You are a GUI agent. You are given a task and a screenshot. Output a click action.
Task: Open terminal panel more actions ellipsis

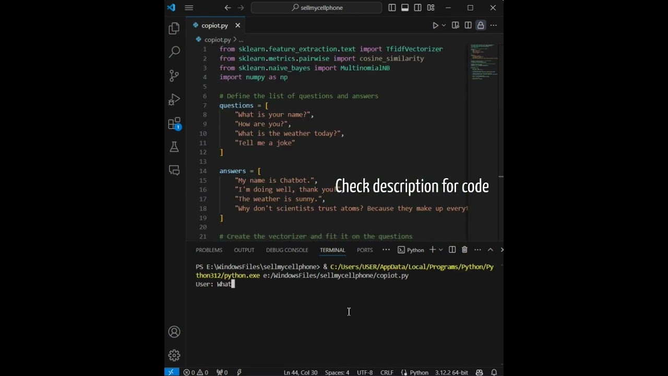(x=478, y=250)
